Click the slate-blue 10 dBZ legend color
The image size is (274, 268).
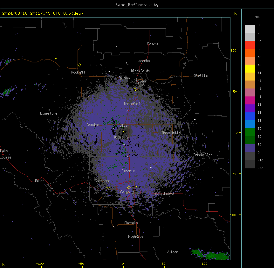coord(250,148)
